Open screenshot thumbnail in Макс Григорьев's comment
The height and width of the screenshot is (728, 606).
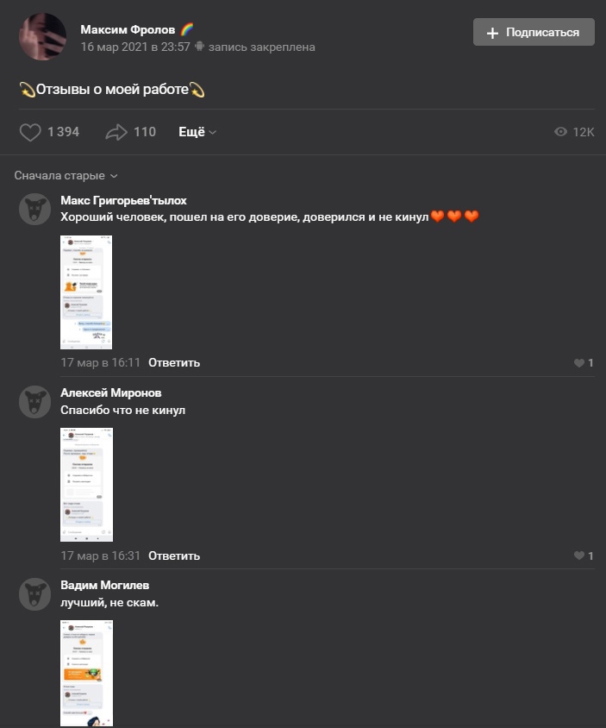pos(86,292)
